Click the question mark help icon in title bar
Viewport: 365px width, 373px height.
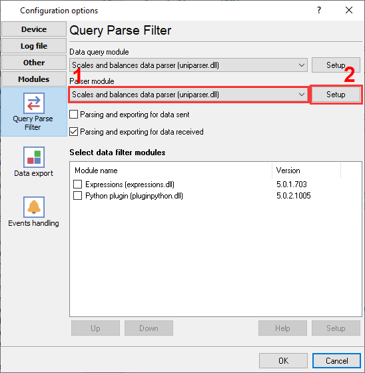(x=319, y=10)
